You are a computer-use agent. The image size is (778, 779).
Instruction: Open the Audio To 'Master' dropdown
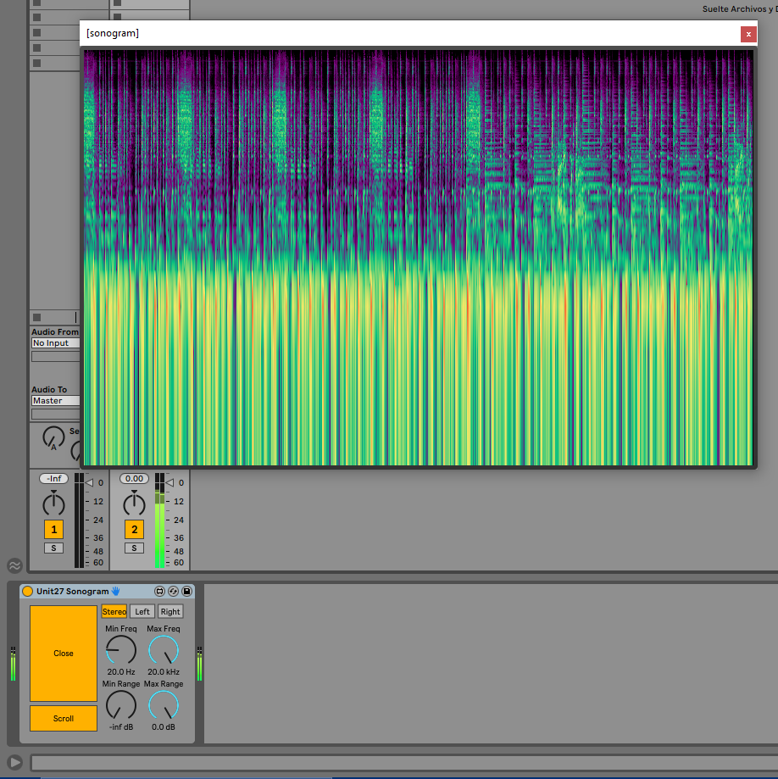tap(55, 400)
